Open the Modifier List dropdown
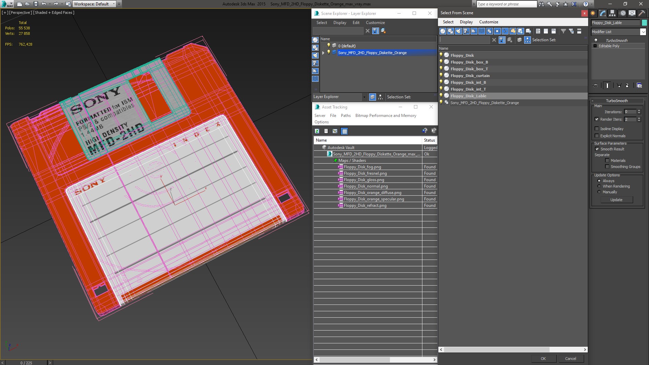649x365 pixels. click(643, 32)
